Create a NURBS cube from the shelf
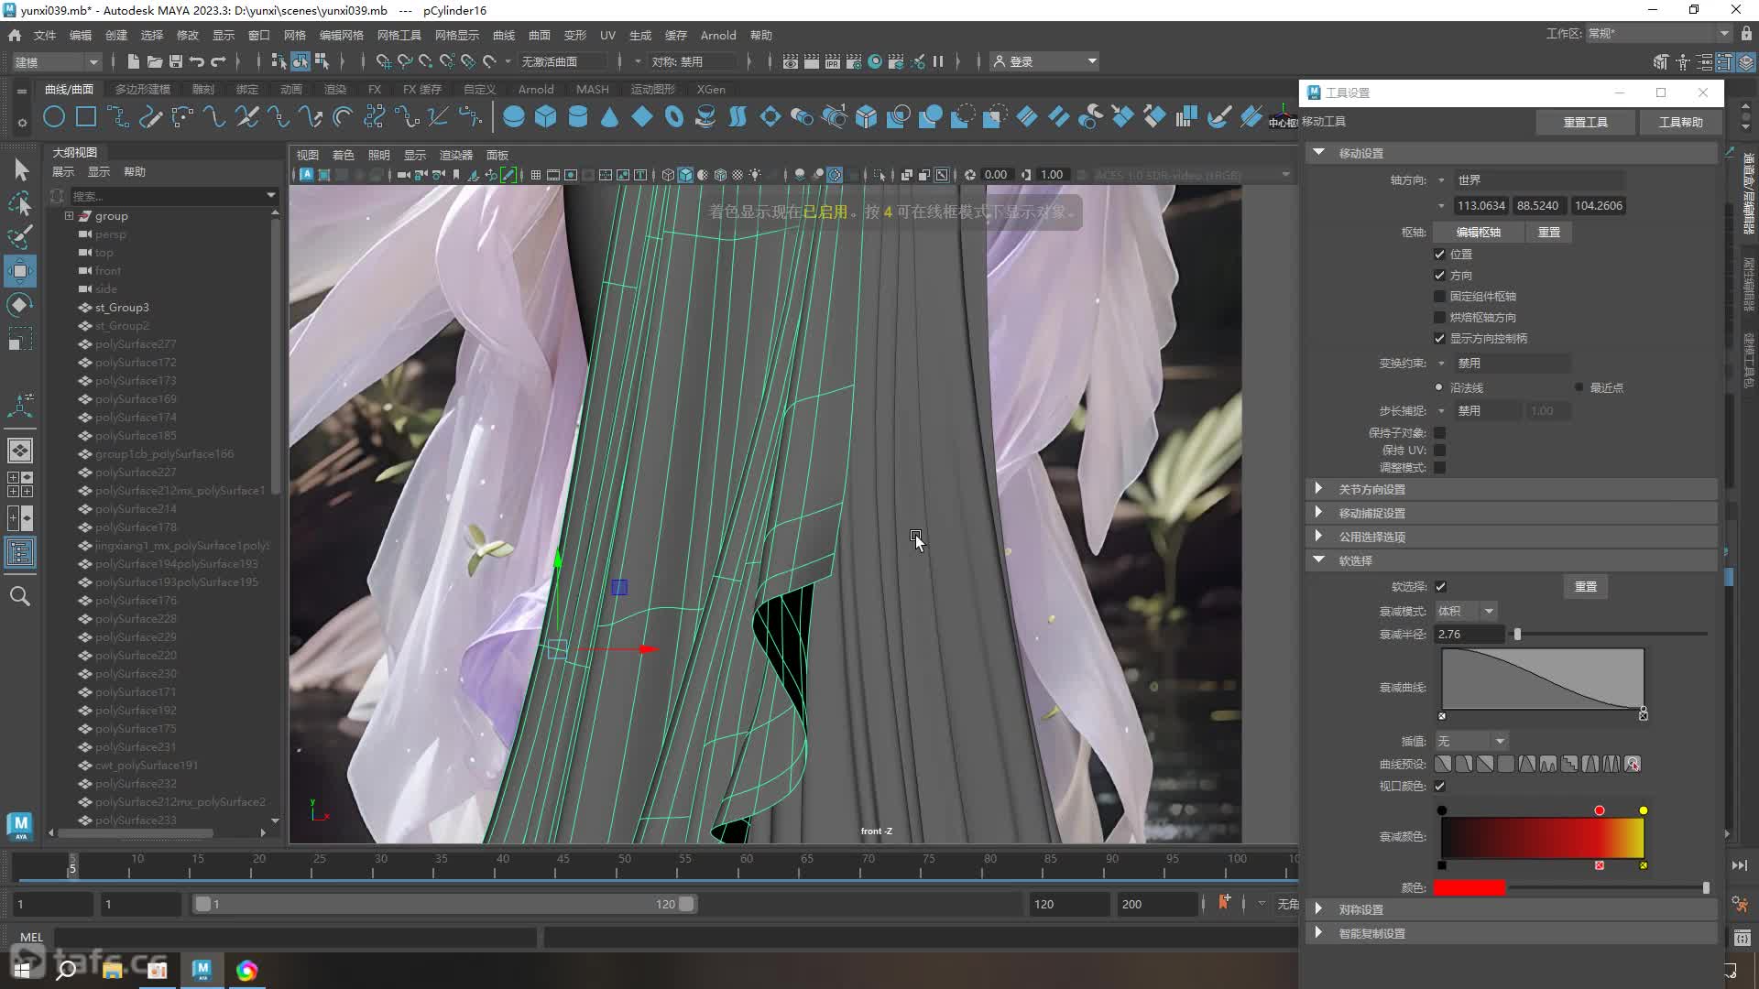This screenshot has width=1759, height=989. click(546, 116)
